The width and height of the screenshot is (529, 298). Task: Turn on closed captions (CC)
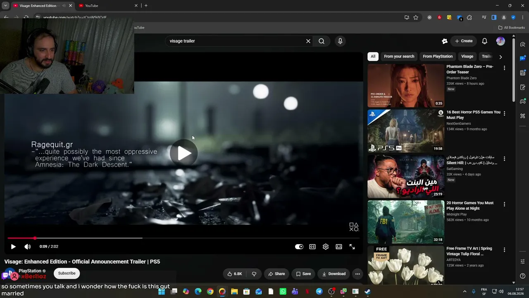click(x=312, y=247)
